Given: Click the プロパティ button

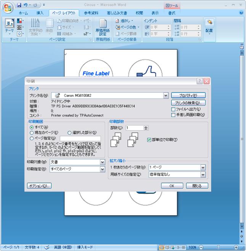Looking at the screenshot, I should (x=188, y=95).
